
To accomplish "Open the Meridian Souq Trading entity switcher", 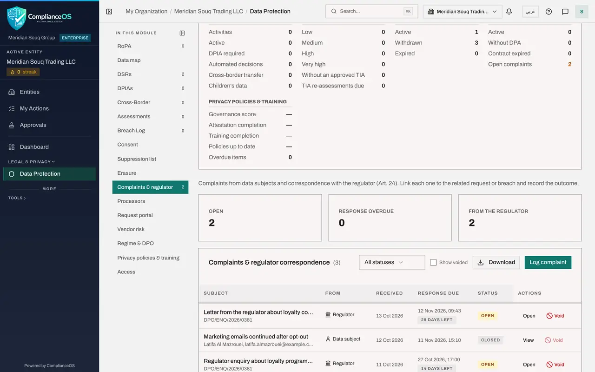I will tap(463, 12).
